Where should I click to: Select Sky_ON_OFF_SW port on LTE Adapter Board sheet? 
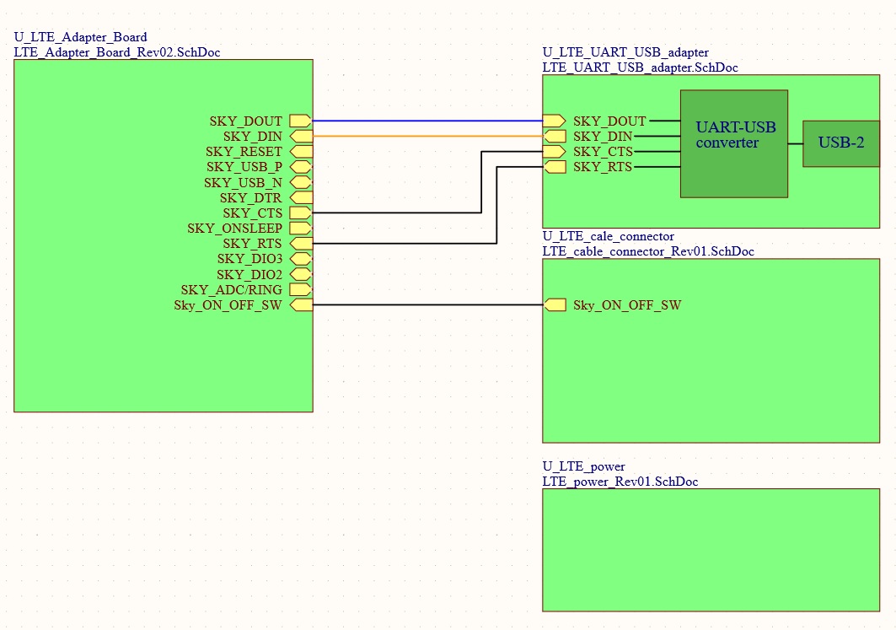click(x=301, y=304)
